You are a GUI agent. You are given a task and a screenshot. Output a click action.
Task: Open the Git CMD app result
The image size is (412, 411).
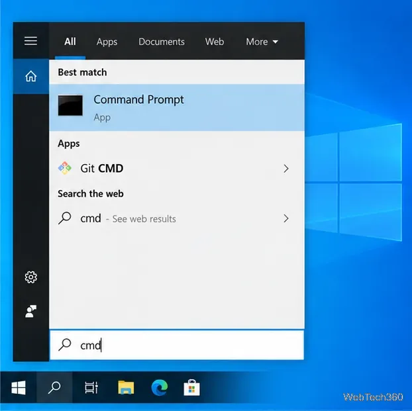tap(177, 168)
